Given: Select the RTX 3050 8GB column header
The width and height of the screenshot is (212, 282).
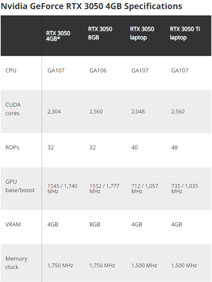Looking at the screenshot, I should coord(100,33).
